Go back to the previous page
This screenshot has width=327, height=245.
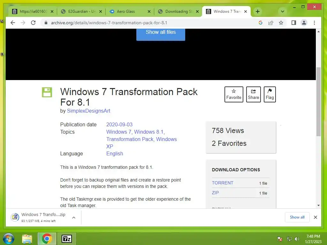(13, 23)
